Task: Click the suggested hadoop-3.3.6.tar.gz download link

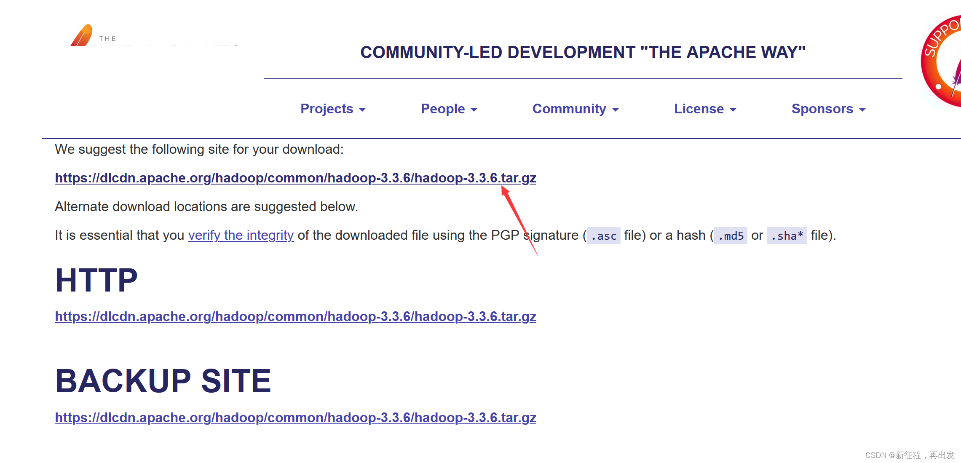Action: point(295,178)
